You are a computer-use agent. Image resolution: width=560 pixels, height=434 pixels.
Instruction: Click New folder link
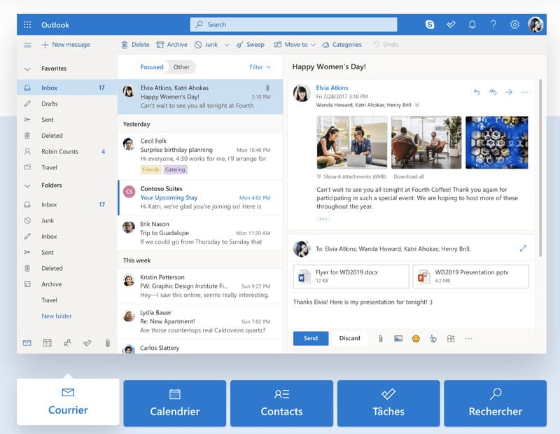[57, 316]
